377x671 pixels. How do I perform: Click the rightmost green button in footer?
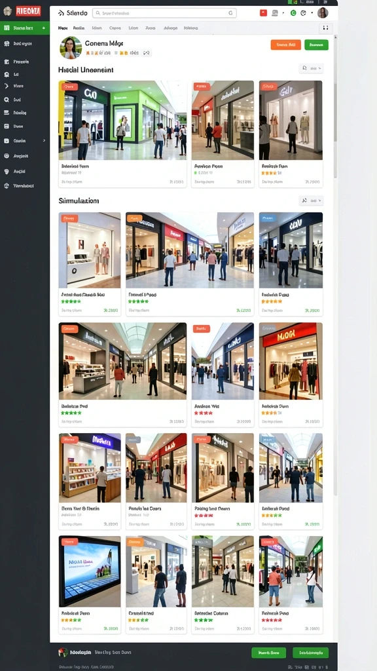[311, 653]
